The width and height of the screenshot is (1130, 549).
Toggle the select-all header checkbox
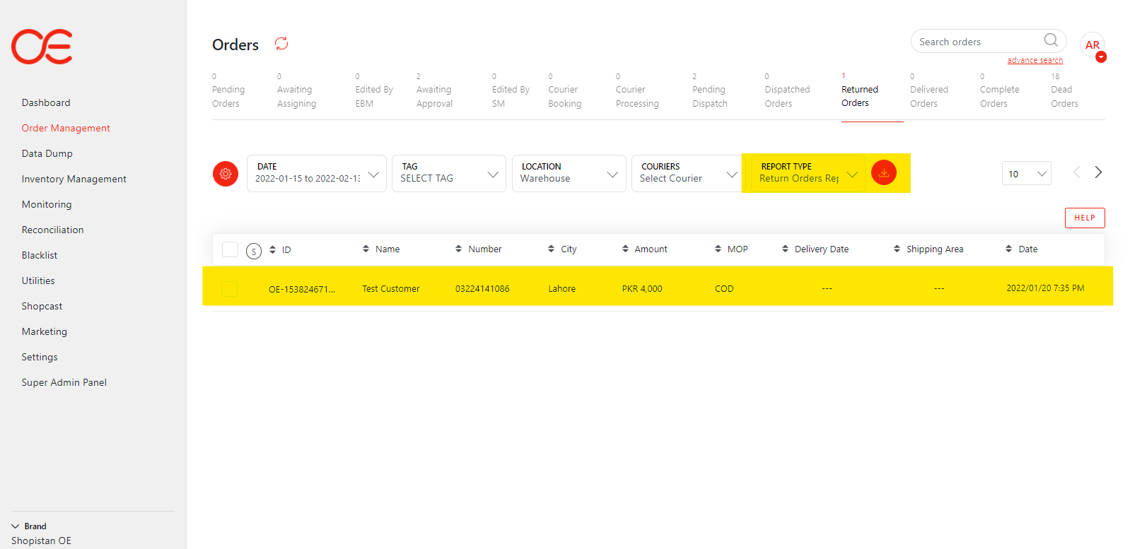click(230, 249)
